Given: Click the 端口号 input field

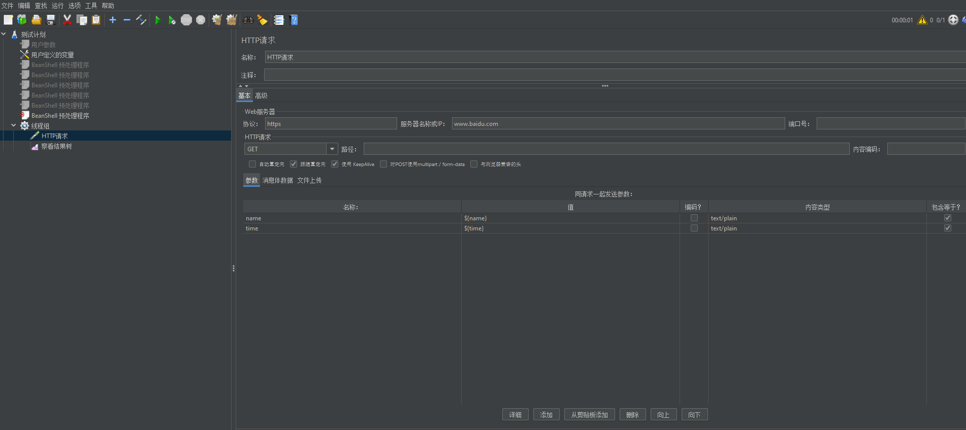Looking at the screenshot, I should (890, 123).
